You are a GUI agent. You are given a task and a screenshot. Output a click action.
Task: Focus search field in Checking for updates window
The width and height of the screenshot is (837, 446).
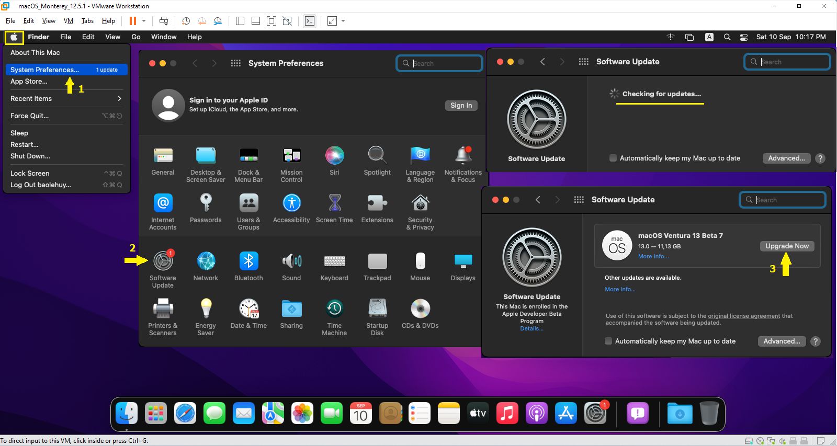[787, 62]
